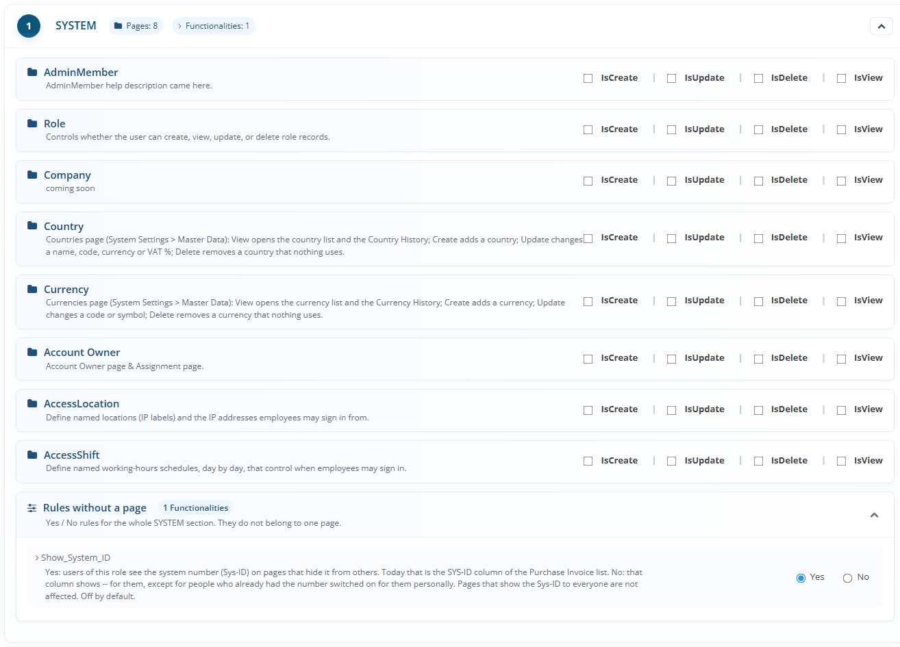This screenshot has height=647, width=900.
Task: Click the numbered 1 circle badge next to SYSTEM
Action: [x=29, y=26]
